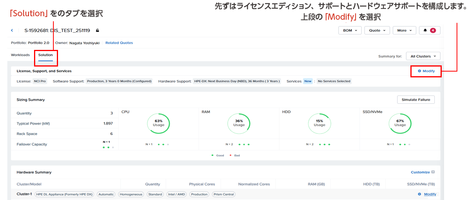The height and width of the screenshot is (200, 475).
Task: Click the gear icon in License, Support, and Services
Action: point(419,71)
